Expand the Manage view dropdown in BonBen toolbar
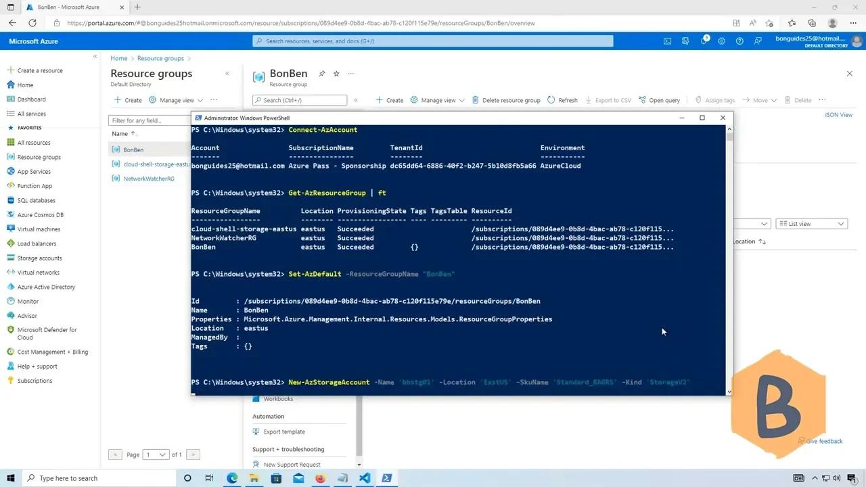Viewport: 866px width, 487px height. [x=438, y=100]
